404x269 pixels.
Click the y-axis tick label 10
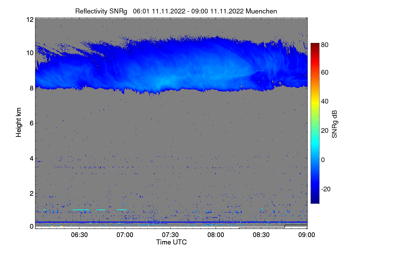pyautogui.click(x=30, y=53)
